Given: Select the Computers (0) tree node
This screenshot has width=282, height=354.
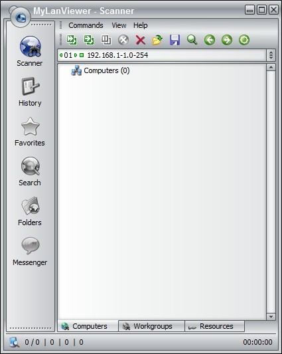Looking at the screenshot, I should click(x=100, y=70).
